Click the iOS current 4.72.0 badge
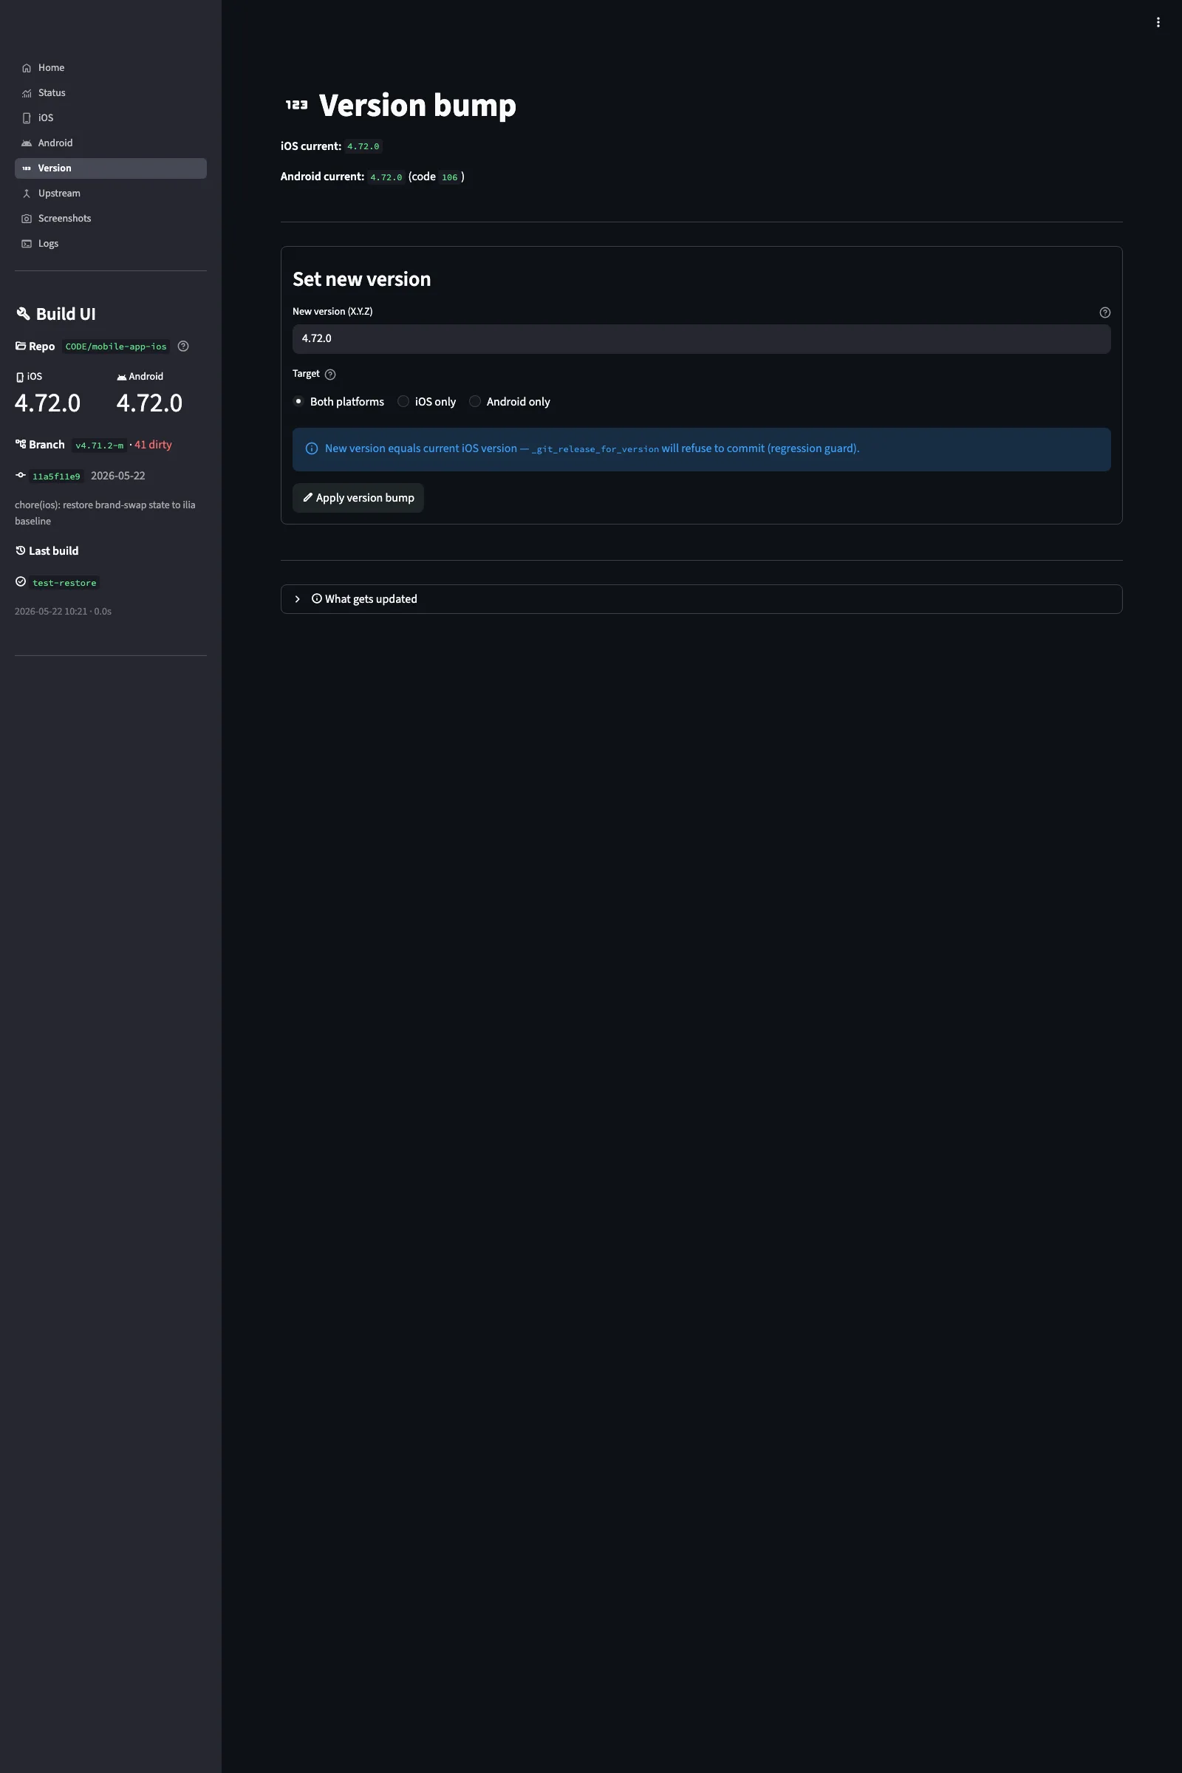Viewport: 1182px width, 1773px height. point(363,146)
